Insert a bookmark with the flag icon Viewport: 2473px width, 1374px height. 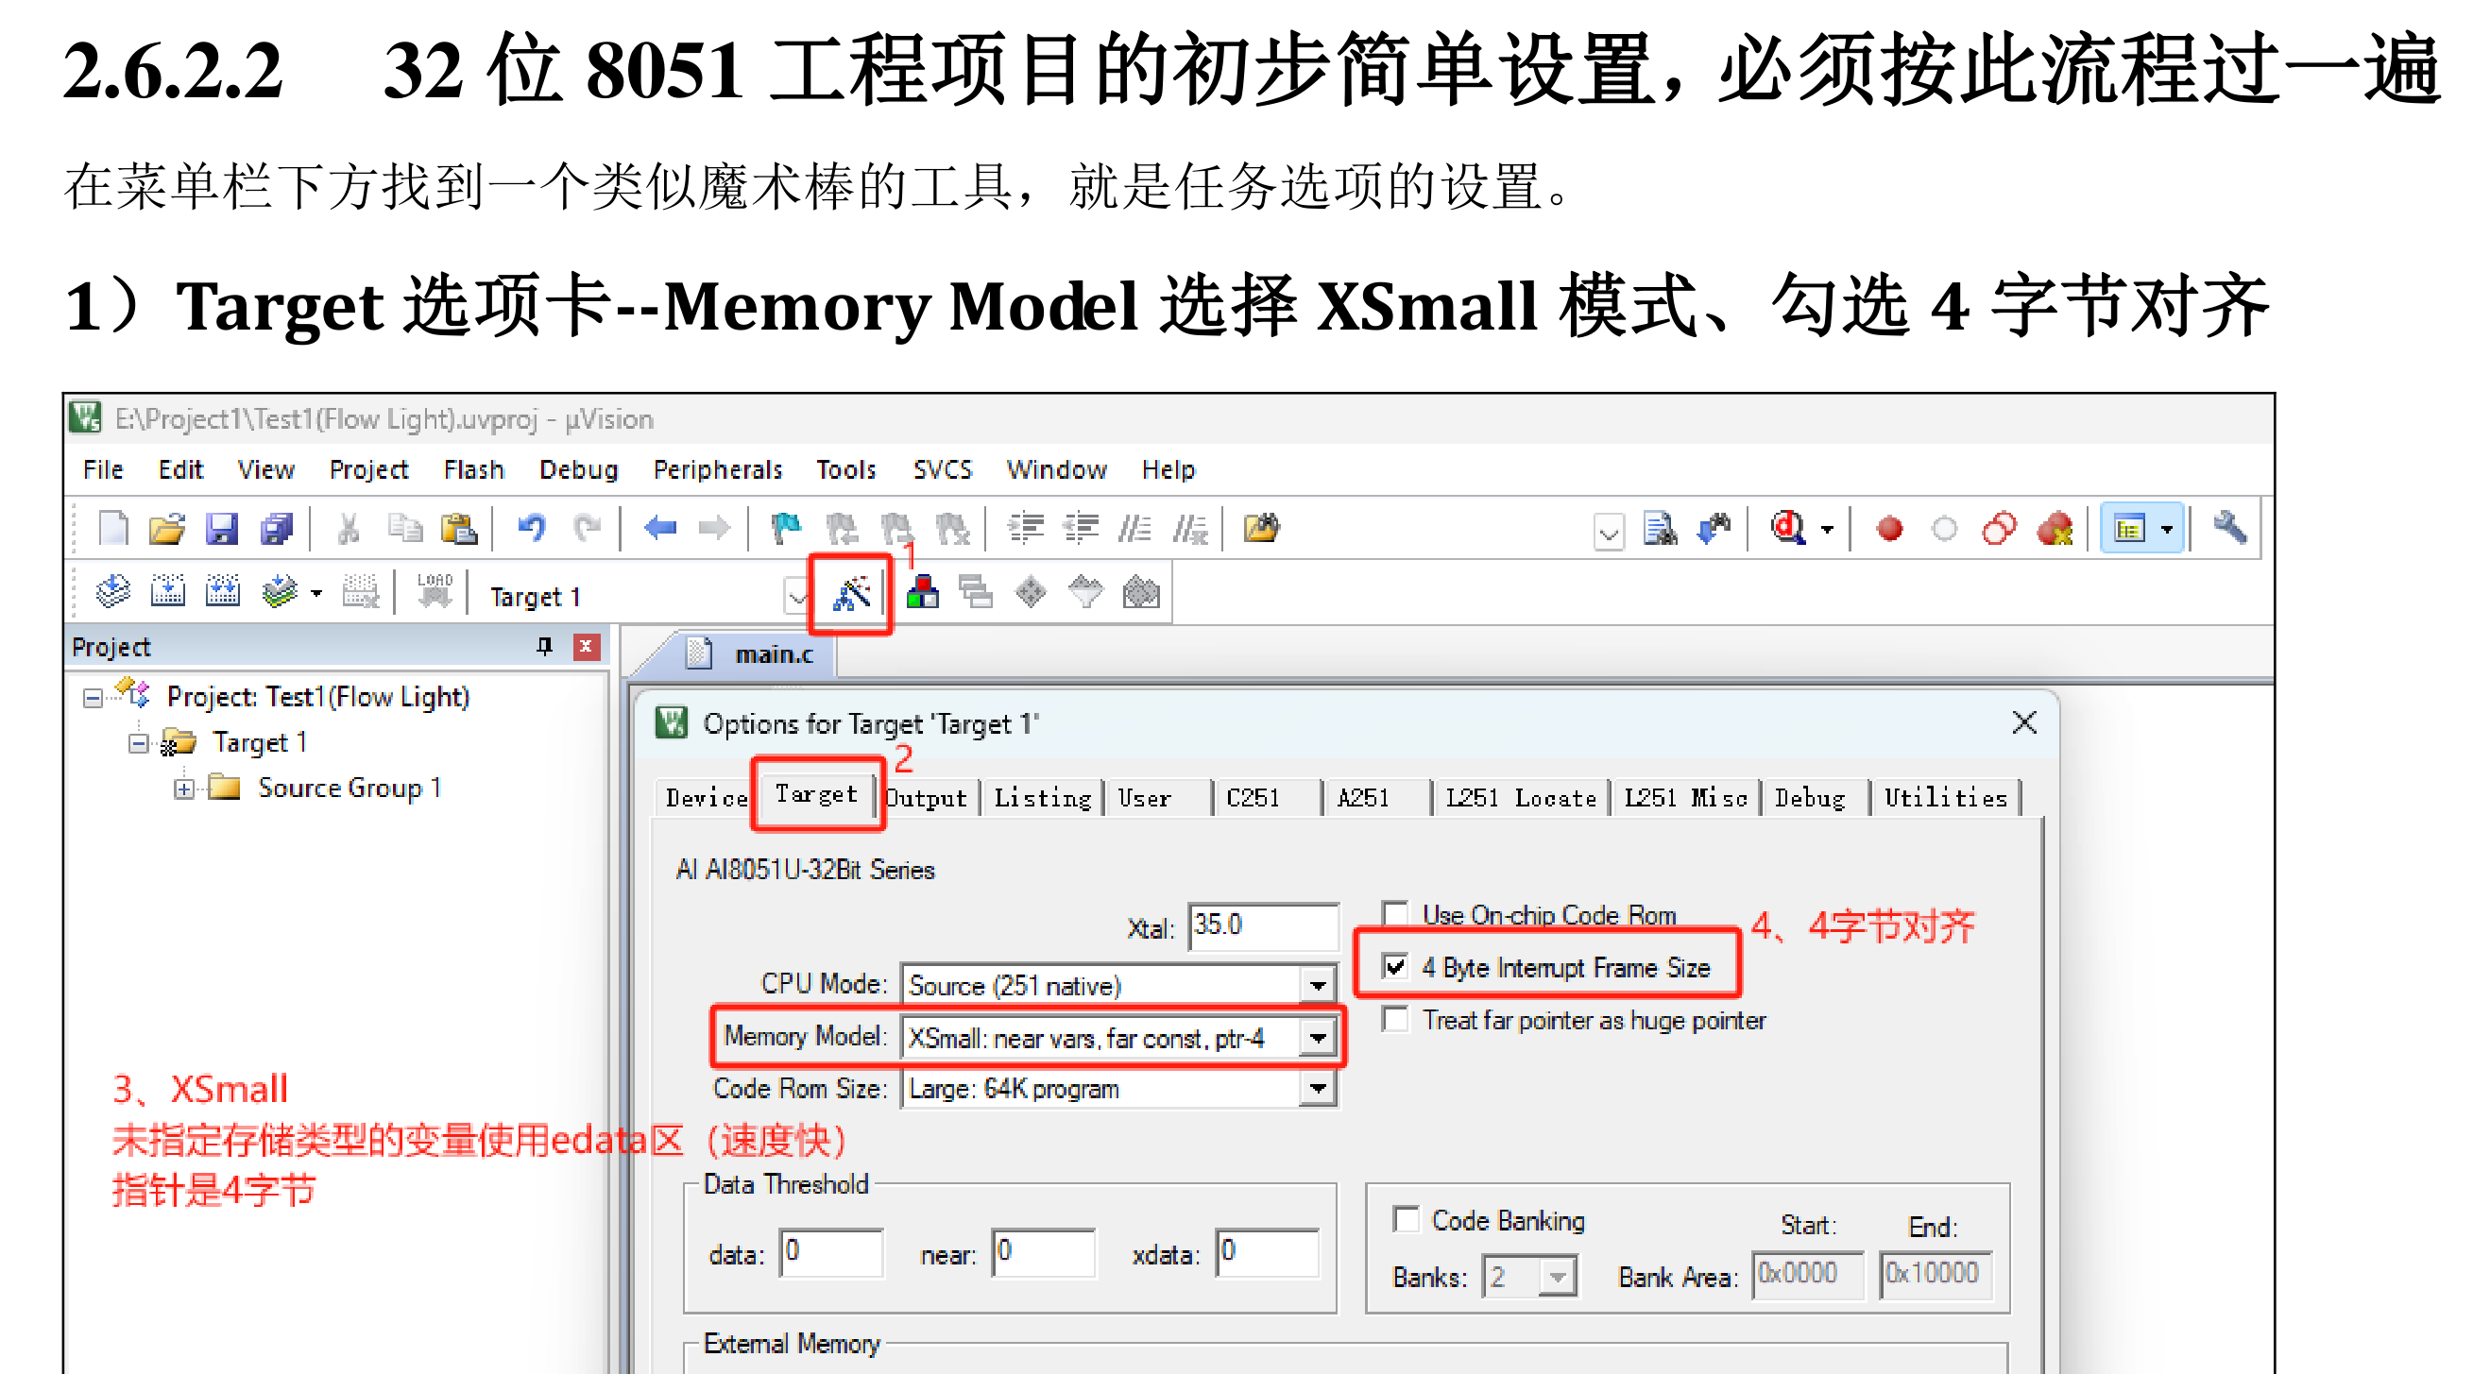coord(786,529)
